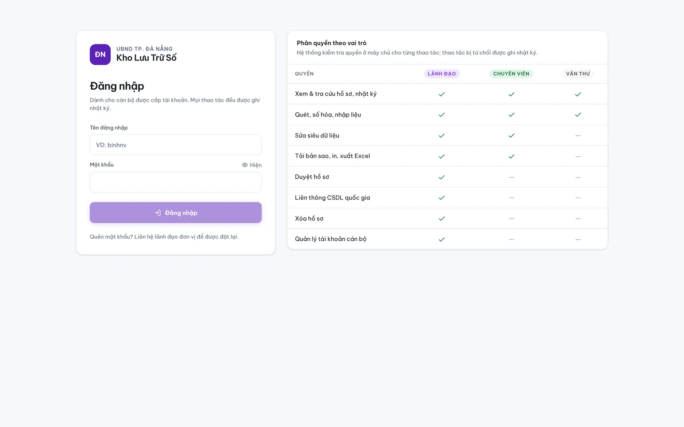Show password with the Hiện eye toggle

pos(252,165)
